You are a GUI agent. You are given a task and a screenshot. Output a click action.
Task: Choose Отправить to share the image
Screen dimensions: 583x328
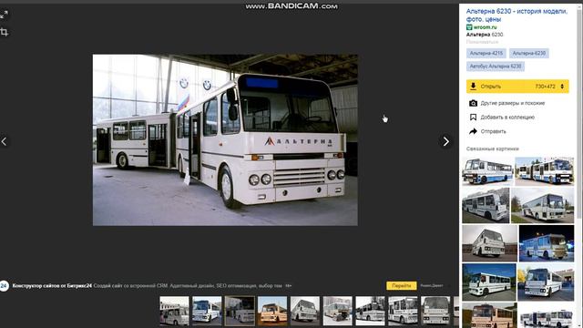pos(493,131)
